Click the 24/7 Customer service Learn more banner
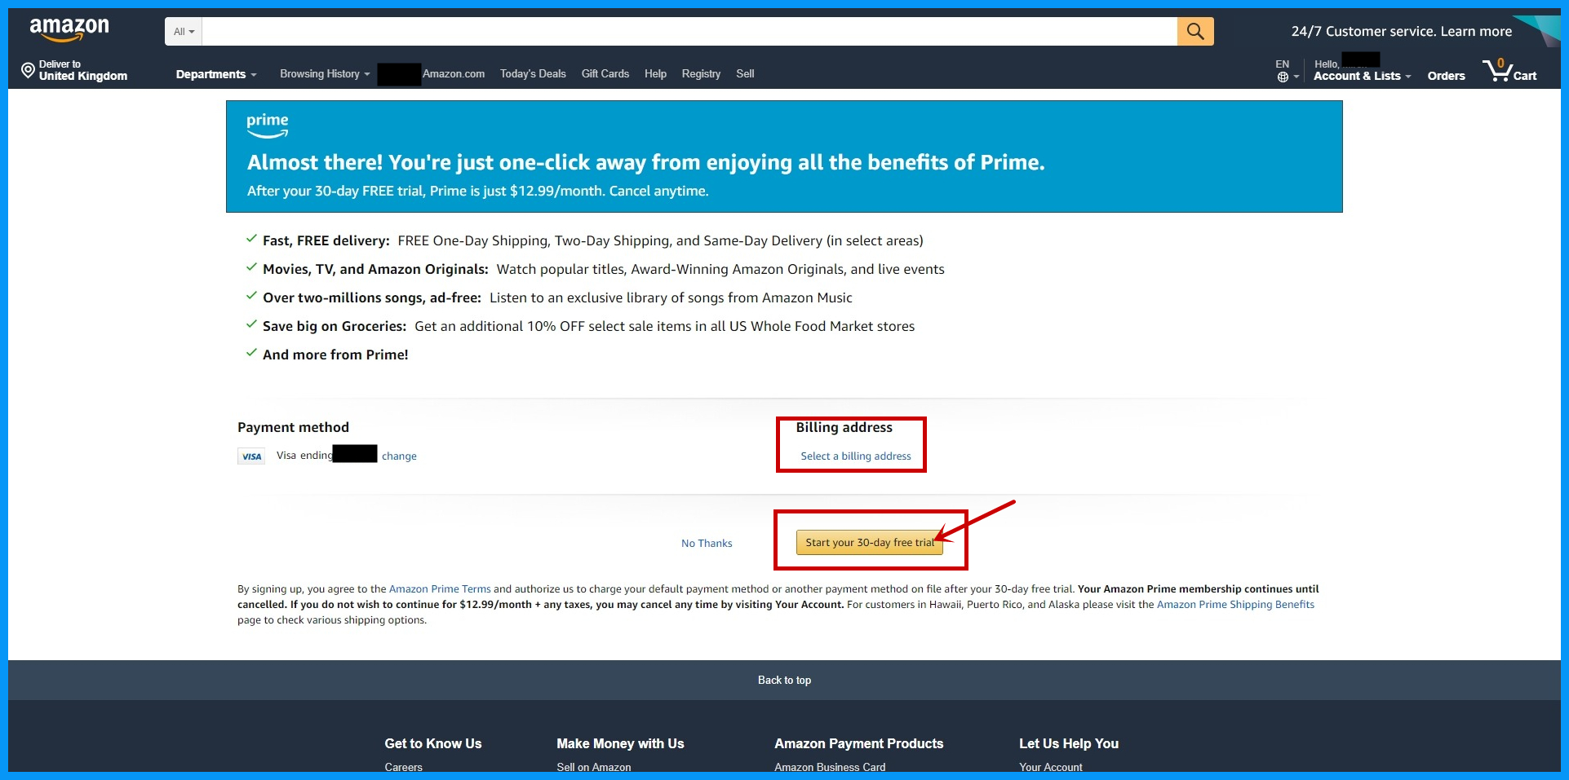Screen dimensions: 1569x780 tap(1401, 31)
